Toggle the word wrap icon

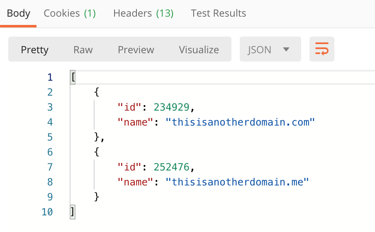321,49
